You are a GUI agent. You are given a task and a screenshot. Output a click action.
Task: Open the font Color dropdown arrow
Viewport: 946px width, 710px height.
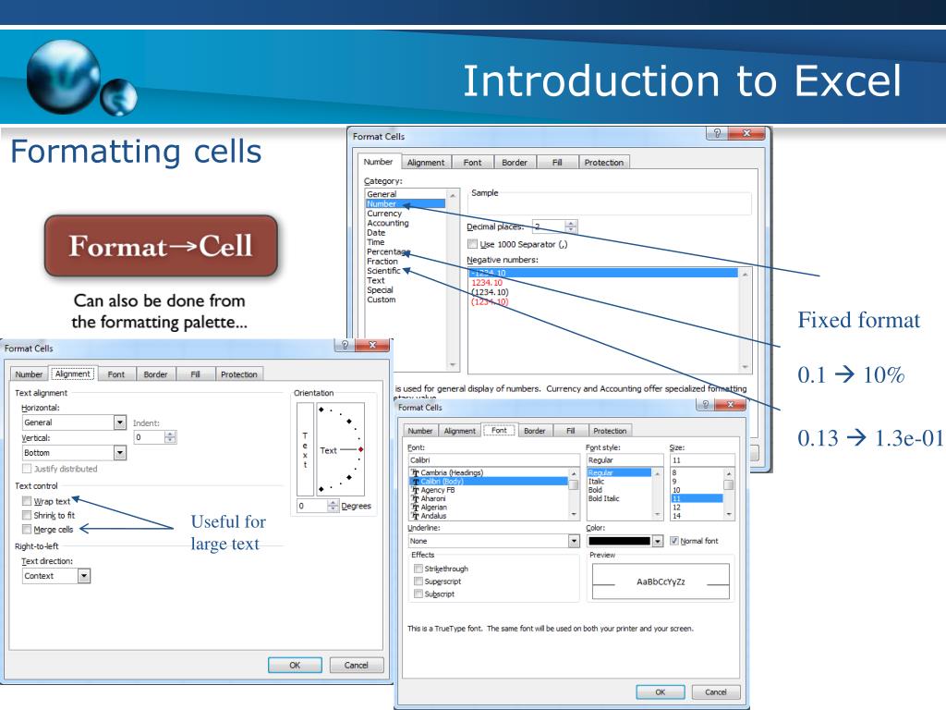tap(658, 541)
